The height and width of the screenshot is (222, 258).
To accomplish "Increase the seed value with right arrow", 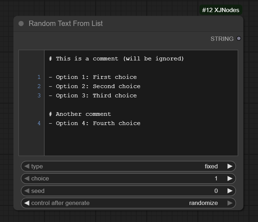I will [230, 191].
